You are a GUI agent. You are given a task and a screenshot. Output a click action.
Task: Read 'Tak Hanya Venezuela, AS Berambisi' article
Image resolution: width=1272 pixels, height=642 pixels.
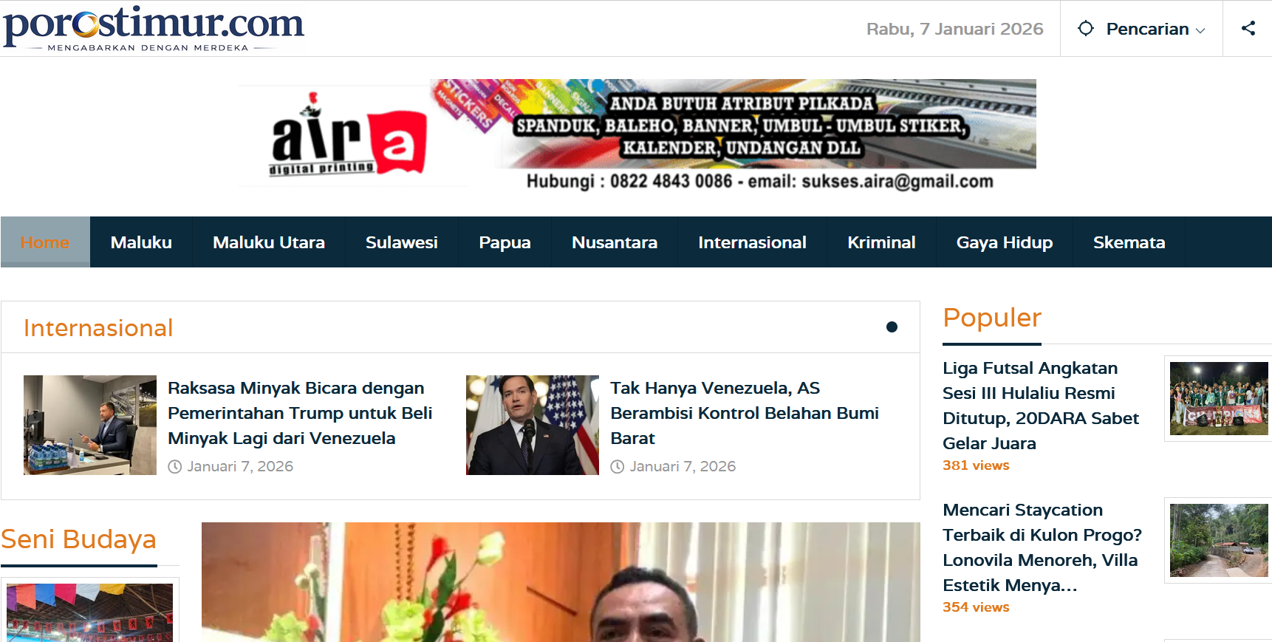pos(745,413)
